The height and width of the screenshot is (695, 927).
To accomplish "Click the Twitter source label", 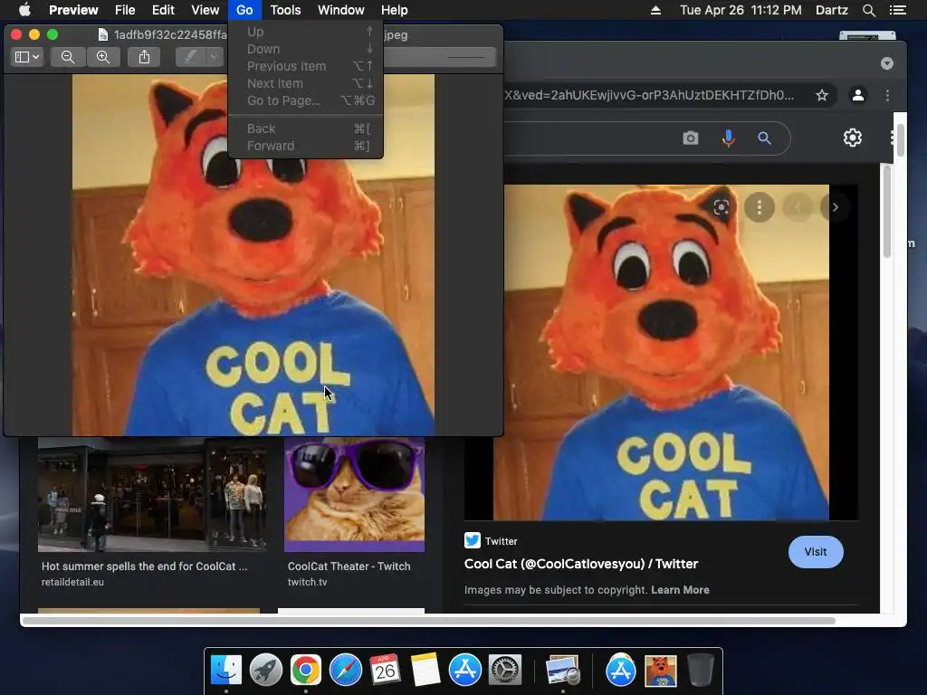I will click(501, 541).
